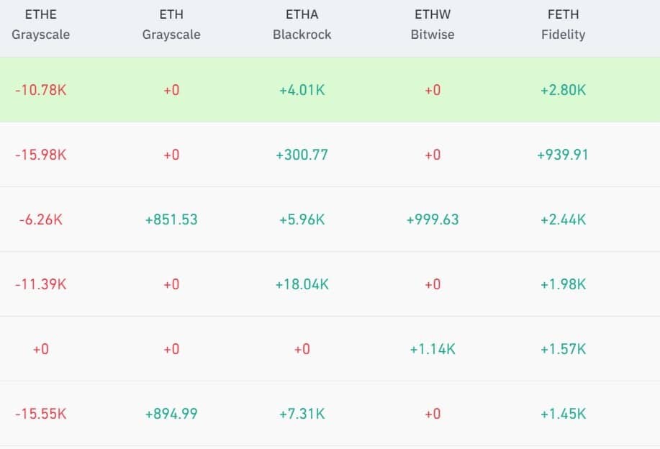Select the +1.14K Bitwise cell
The height and width of the screenshot is (449, 660).
point(433,349)
